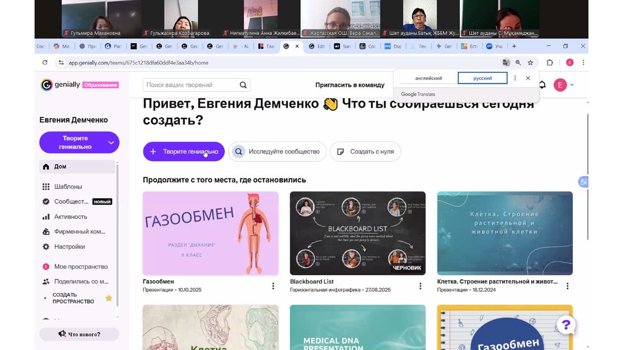
Task: Click the Google Translate icon in address bar
Action: [506, 63]
